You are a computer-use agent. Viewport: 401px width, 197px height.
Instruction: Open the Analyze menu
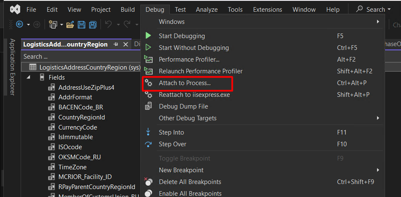[x=207, y=9]
